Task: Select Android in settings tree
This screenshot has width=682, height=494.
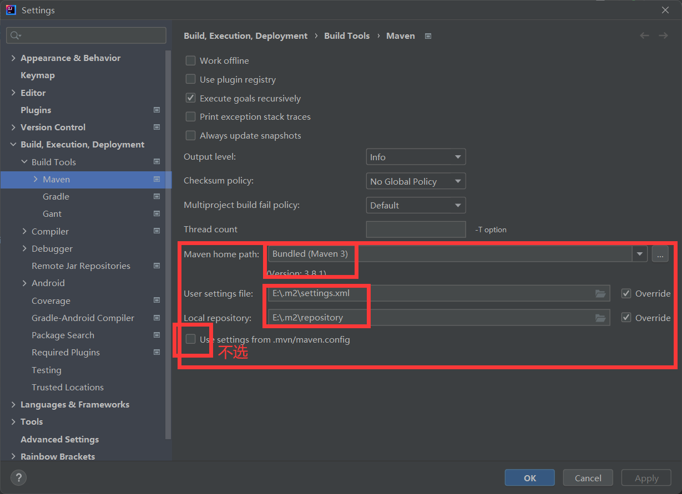Action: tap(48, 283)
